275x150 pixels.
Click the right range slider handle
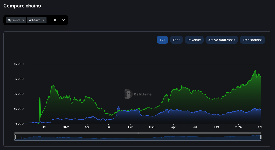pos(261,137)
